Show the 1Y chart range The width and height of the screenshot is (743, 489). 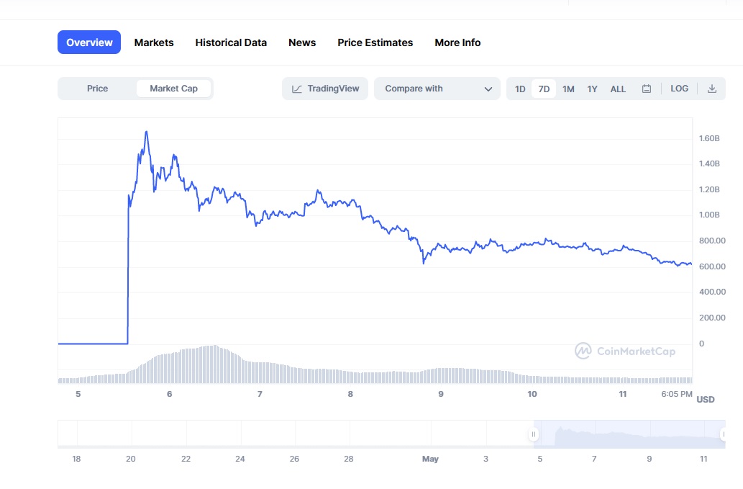pos(592,88)
